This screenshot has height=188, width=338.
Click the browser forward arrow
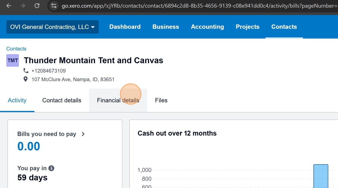(x=23, y=6)
